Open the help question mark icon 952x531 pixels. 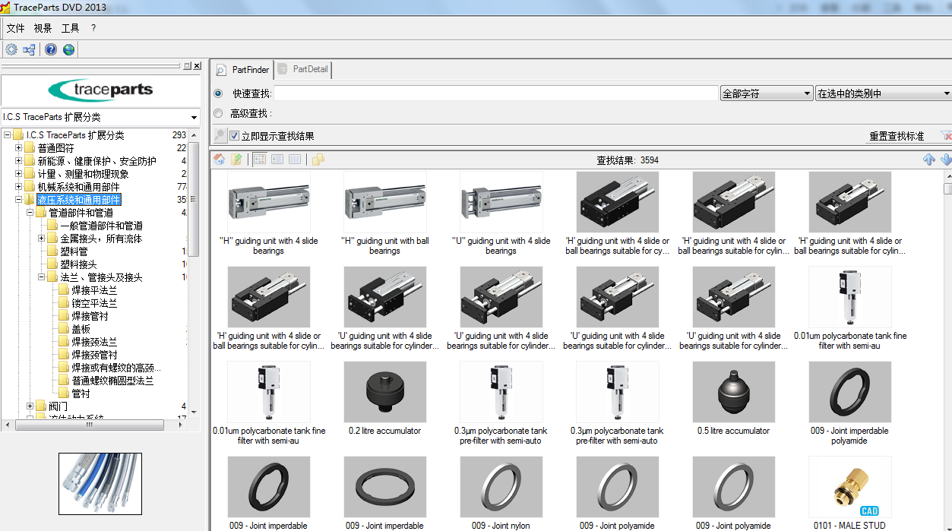click(50, 49)
